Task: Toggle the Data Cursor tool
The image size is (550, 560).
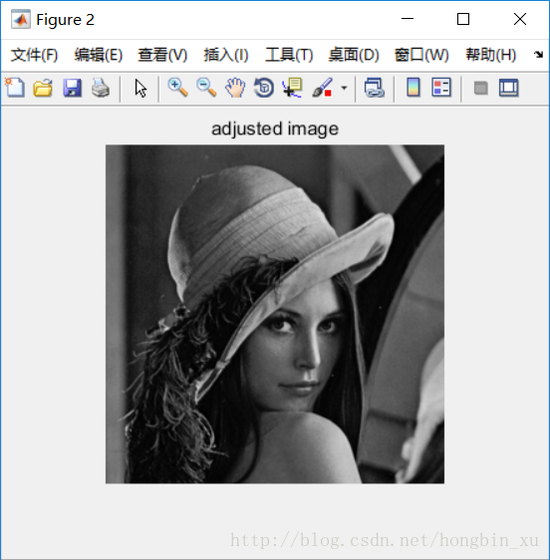Action: (x=293, y=88)
